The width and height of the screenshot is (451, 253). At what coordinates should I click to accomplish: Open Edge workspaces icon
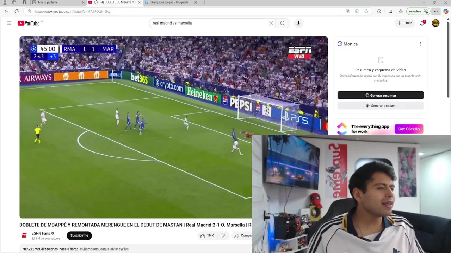coord(14,2)
